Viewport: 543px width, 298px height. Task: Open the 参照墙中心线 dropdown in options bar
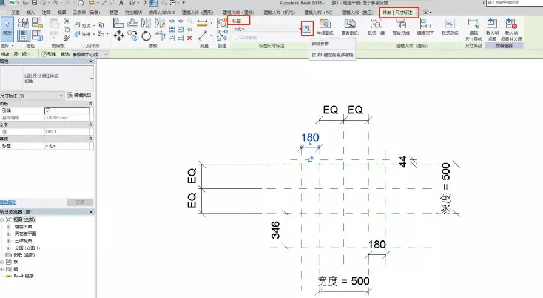(90, 55)
